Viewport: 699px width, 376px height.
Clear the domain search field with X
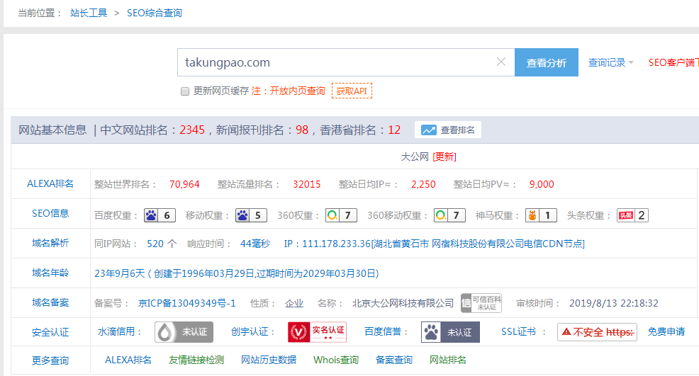(501, 62)
